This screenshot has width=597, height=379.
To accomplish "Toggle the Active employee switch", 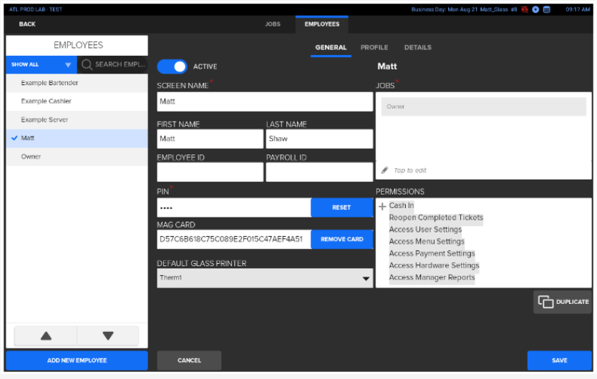I will (x=173, y=67).
